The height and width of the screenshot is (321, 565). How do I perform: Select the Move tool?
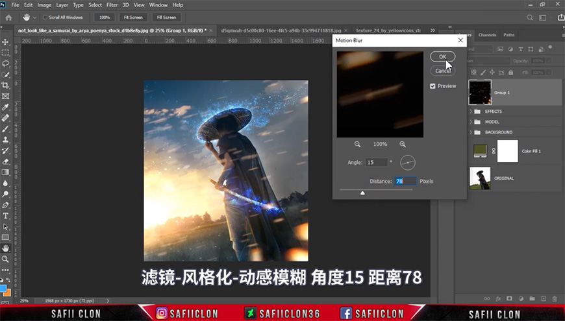(x=5, y=42)
